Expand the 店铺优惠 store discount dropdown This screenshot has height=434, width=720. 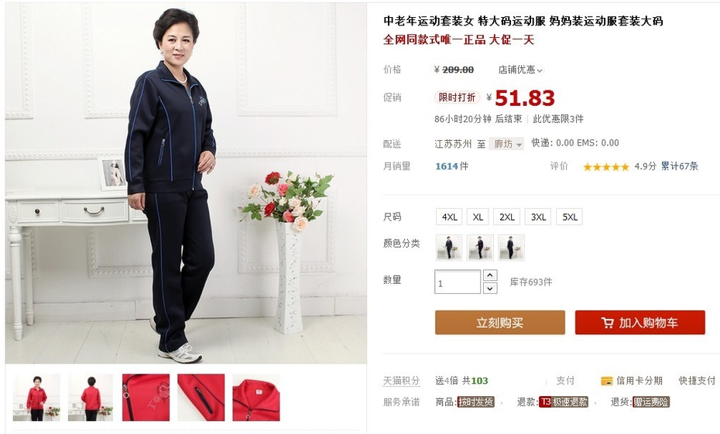coord(520,70)
